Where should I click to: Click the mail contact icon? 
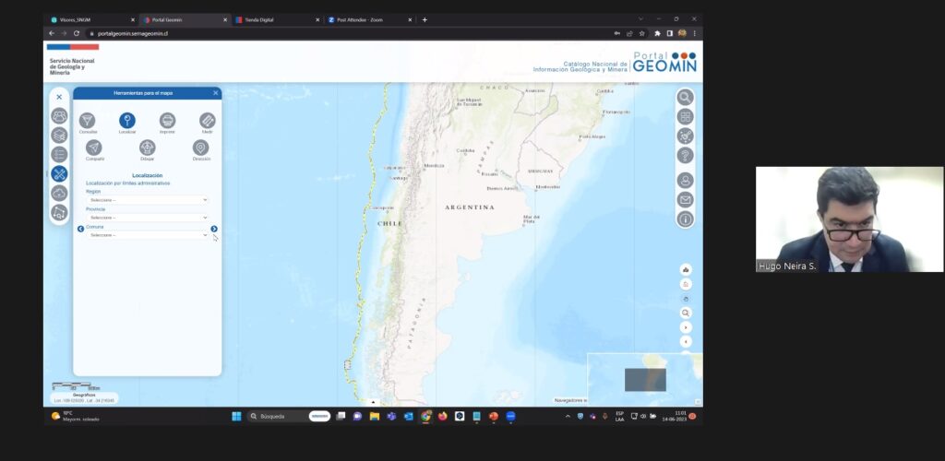(685, 199)
